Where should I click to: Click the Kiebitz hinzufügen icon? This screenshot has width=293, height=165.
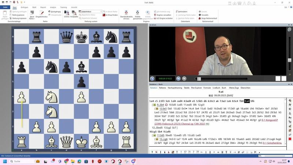click(x=138, y=13)
